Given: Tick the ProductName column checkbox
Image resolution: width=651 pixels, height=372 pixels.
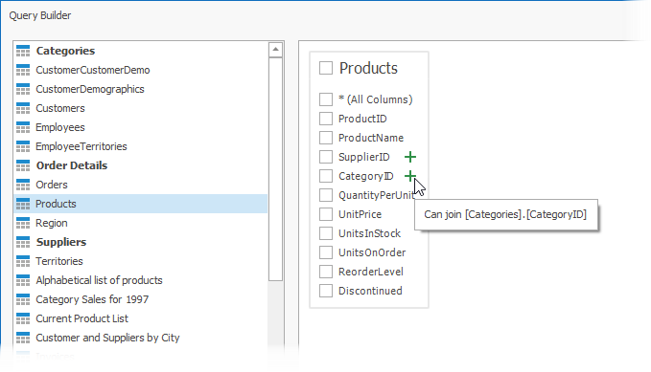Looking at the screenshot, I should coord(326,138).
